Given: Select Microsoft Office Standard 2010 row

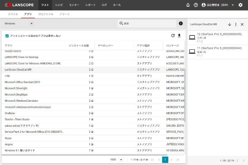Looking at the screenshot, I should coord(93,82).
